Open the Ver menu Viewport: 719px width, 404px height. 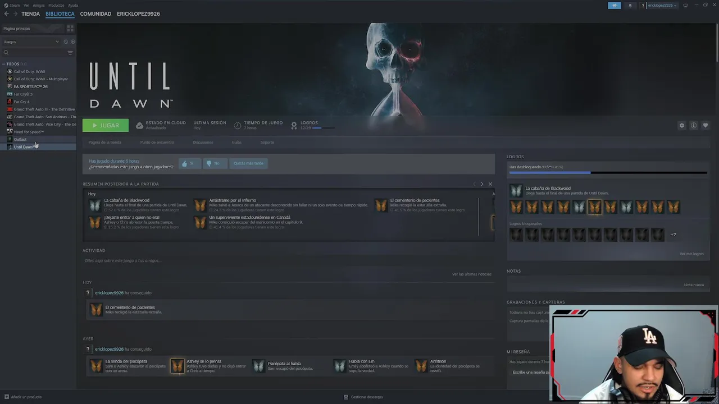tap(26, 5)
